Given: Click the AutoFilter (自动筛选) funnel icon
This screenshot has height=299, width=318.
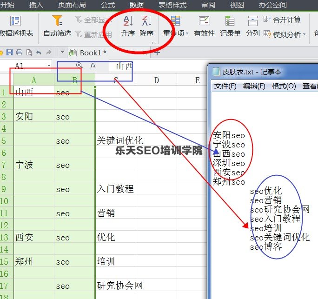Looking at the screenshot, I should (x=57, y=20).
